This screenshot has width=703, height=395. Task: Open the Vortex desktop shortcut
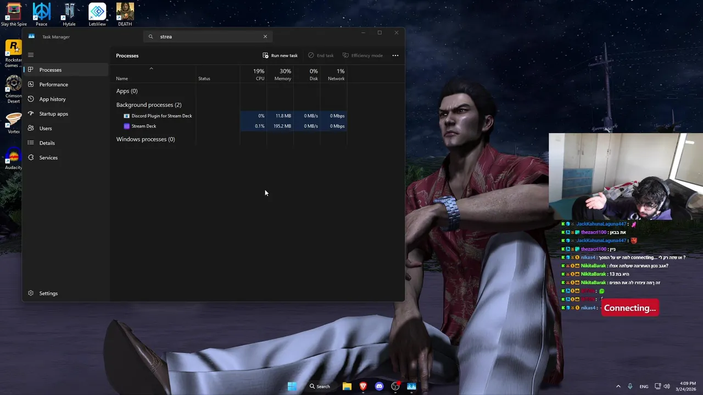click(x=13, y=123)
